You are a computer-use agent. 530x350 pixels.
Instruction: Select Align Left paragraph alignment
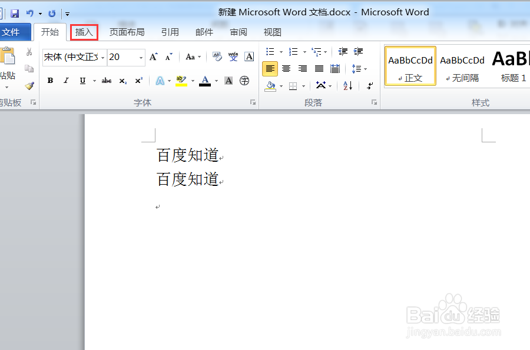pyautogui.click(x=270, y=69)
